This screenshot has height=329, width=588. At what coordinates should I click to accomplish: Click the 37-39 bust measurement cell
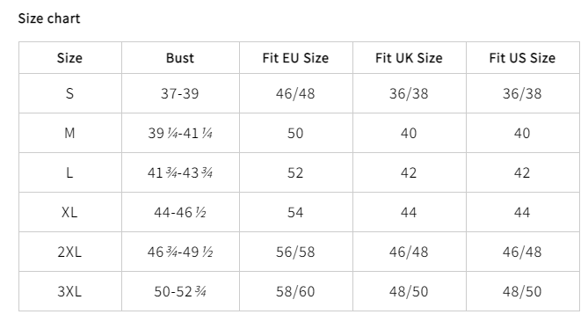click(x=180, y=93)
